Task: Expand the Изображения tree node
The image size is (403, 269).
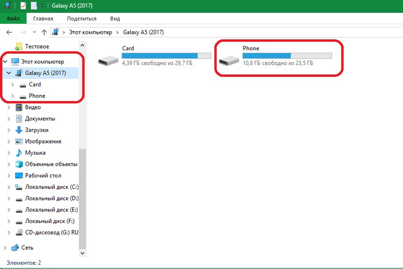Action: pos(9,142)
